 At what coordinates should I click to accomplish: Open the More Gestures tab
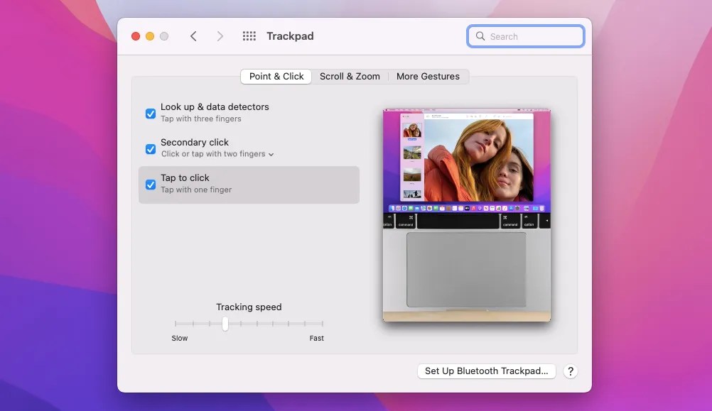428,76
